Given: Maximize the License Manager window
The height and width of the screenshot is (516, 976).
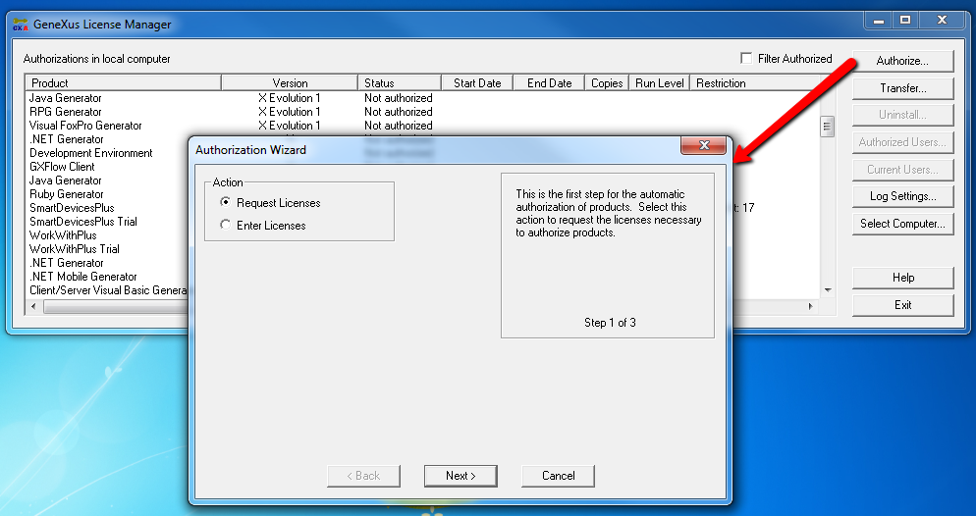Looking at the screenshot, I should tap(905, 21).
